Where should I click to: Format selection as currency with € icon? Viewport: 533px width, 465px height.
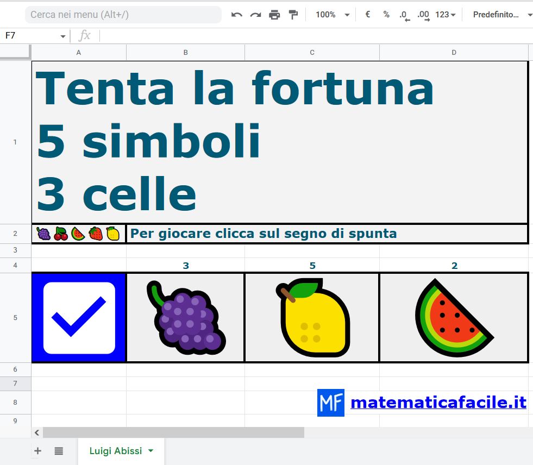point(367,15)
